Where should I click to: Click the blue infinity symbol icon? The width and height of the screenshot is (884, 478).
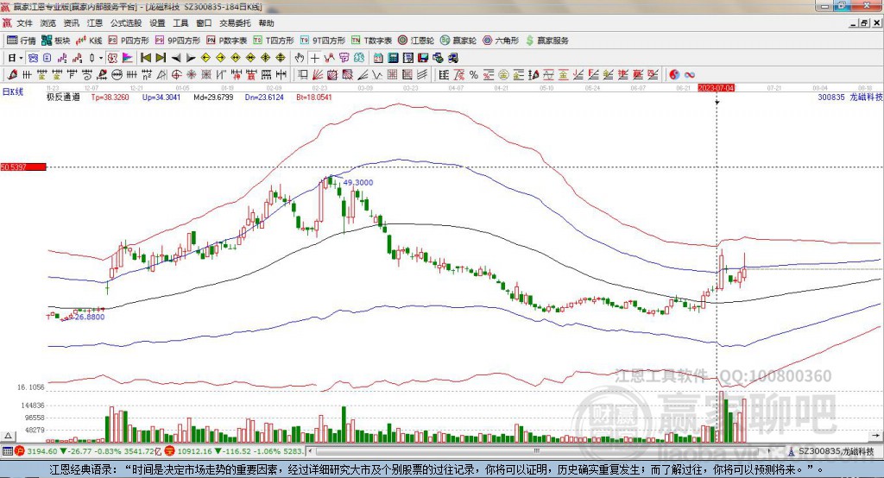pyautogui.click(x=690, y=74)
